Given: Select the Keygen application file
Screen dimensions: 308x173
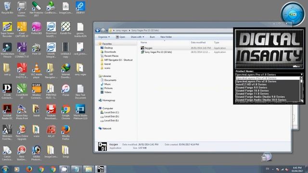Looking at the screenshot, I should point(149,48).
